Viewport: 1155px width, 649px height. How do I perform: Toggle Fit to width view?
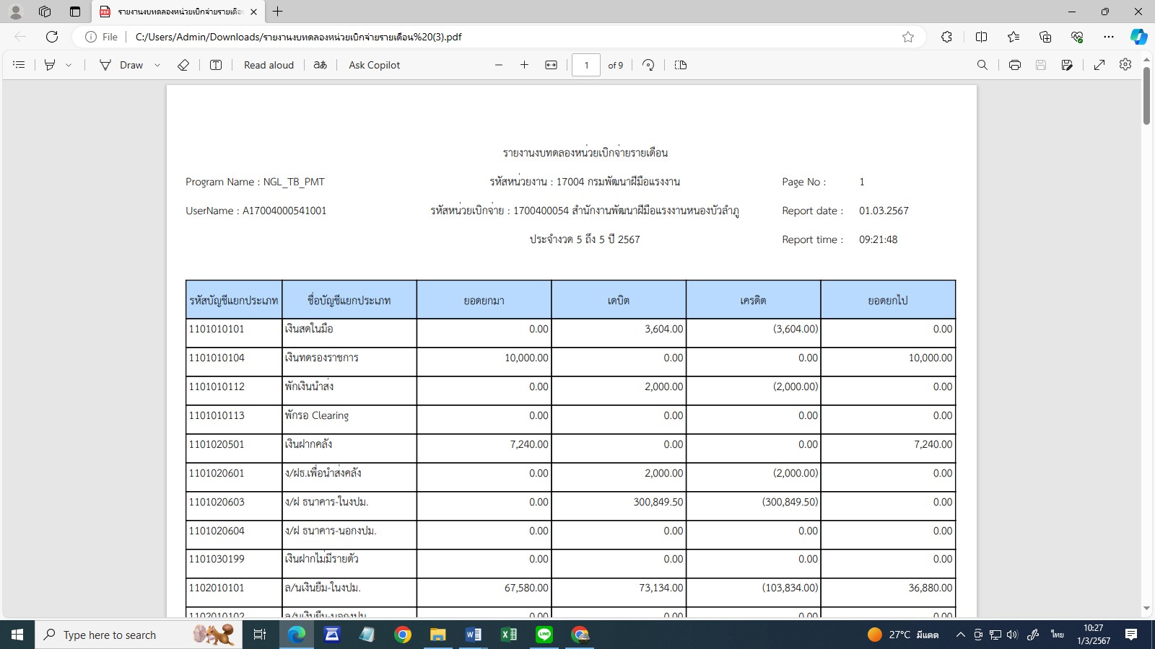click(x=551, y=65)
